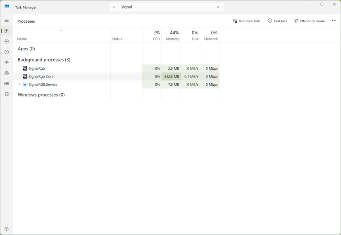Close the Task Manager window
Screen dimensions: 341x235
pos(334,4)
